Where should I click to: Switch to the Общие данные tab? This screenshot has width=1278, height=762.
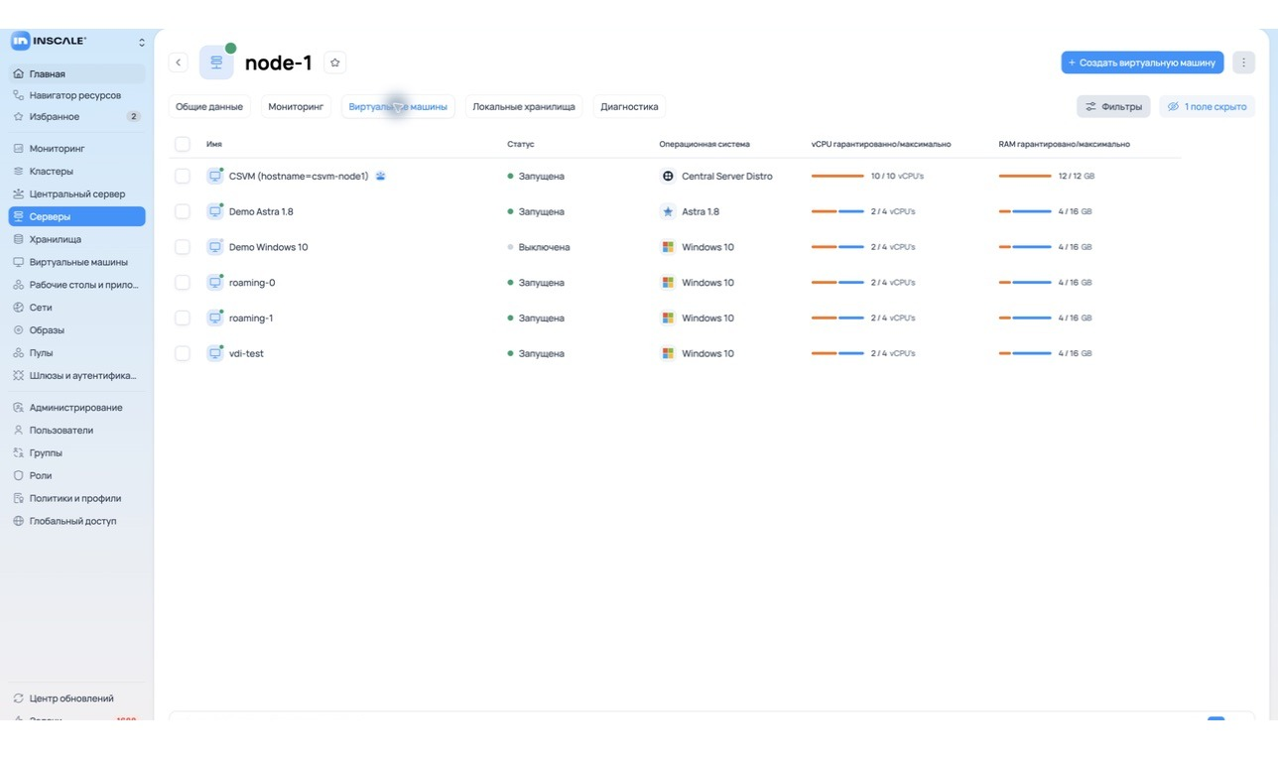209,106
